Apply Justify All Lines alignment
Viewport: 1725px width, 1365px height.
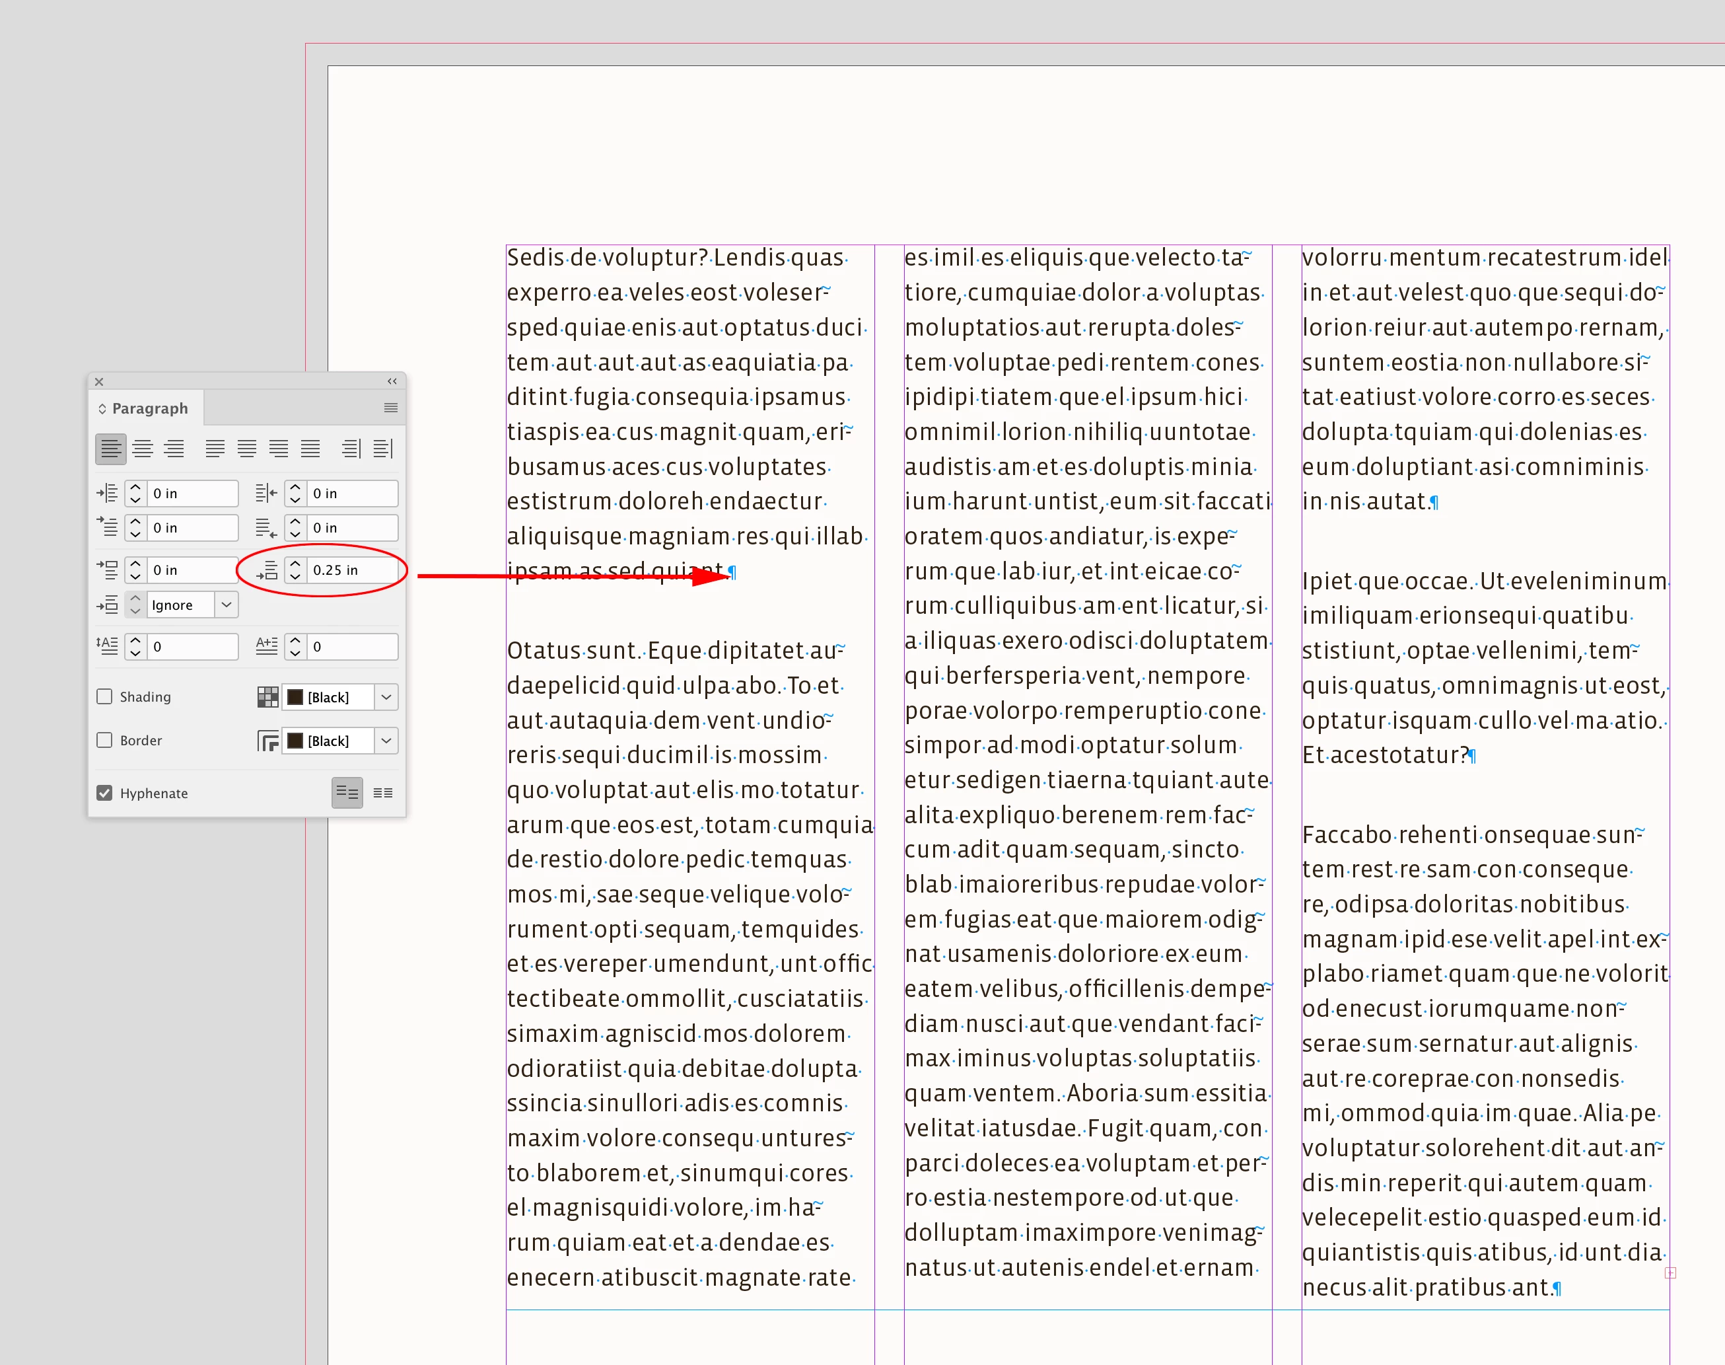310,449
